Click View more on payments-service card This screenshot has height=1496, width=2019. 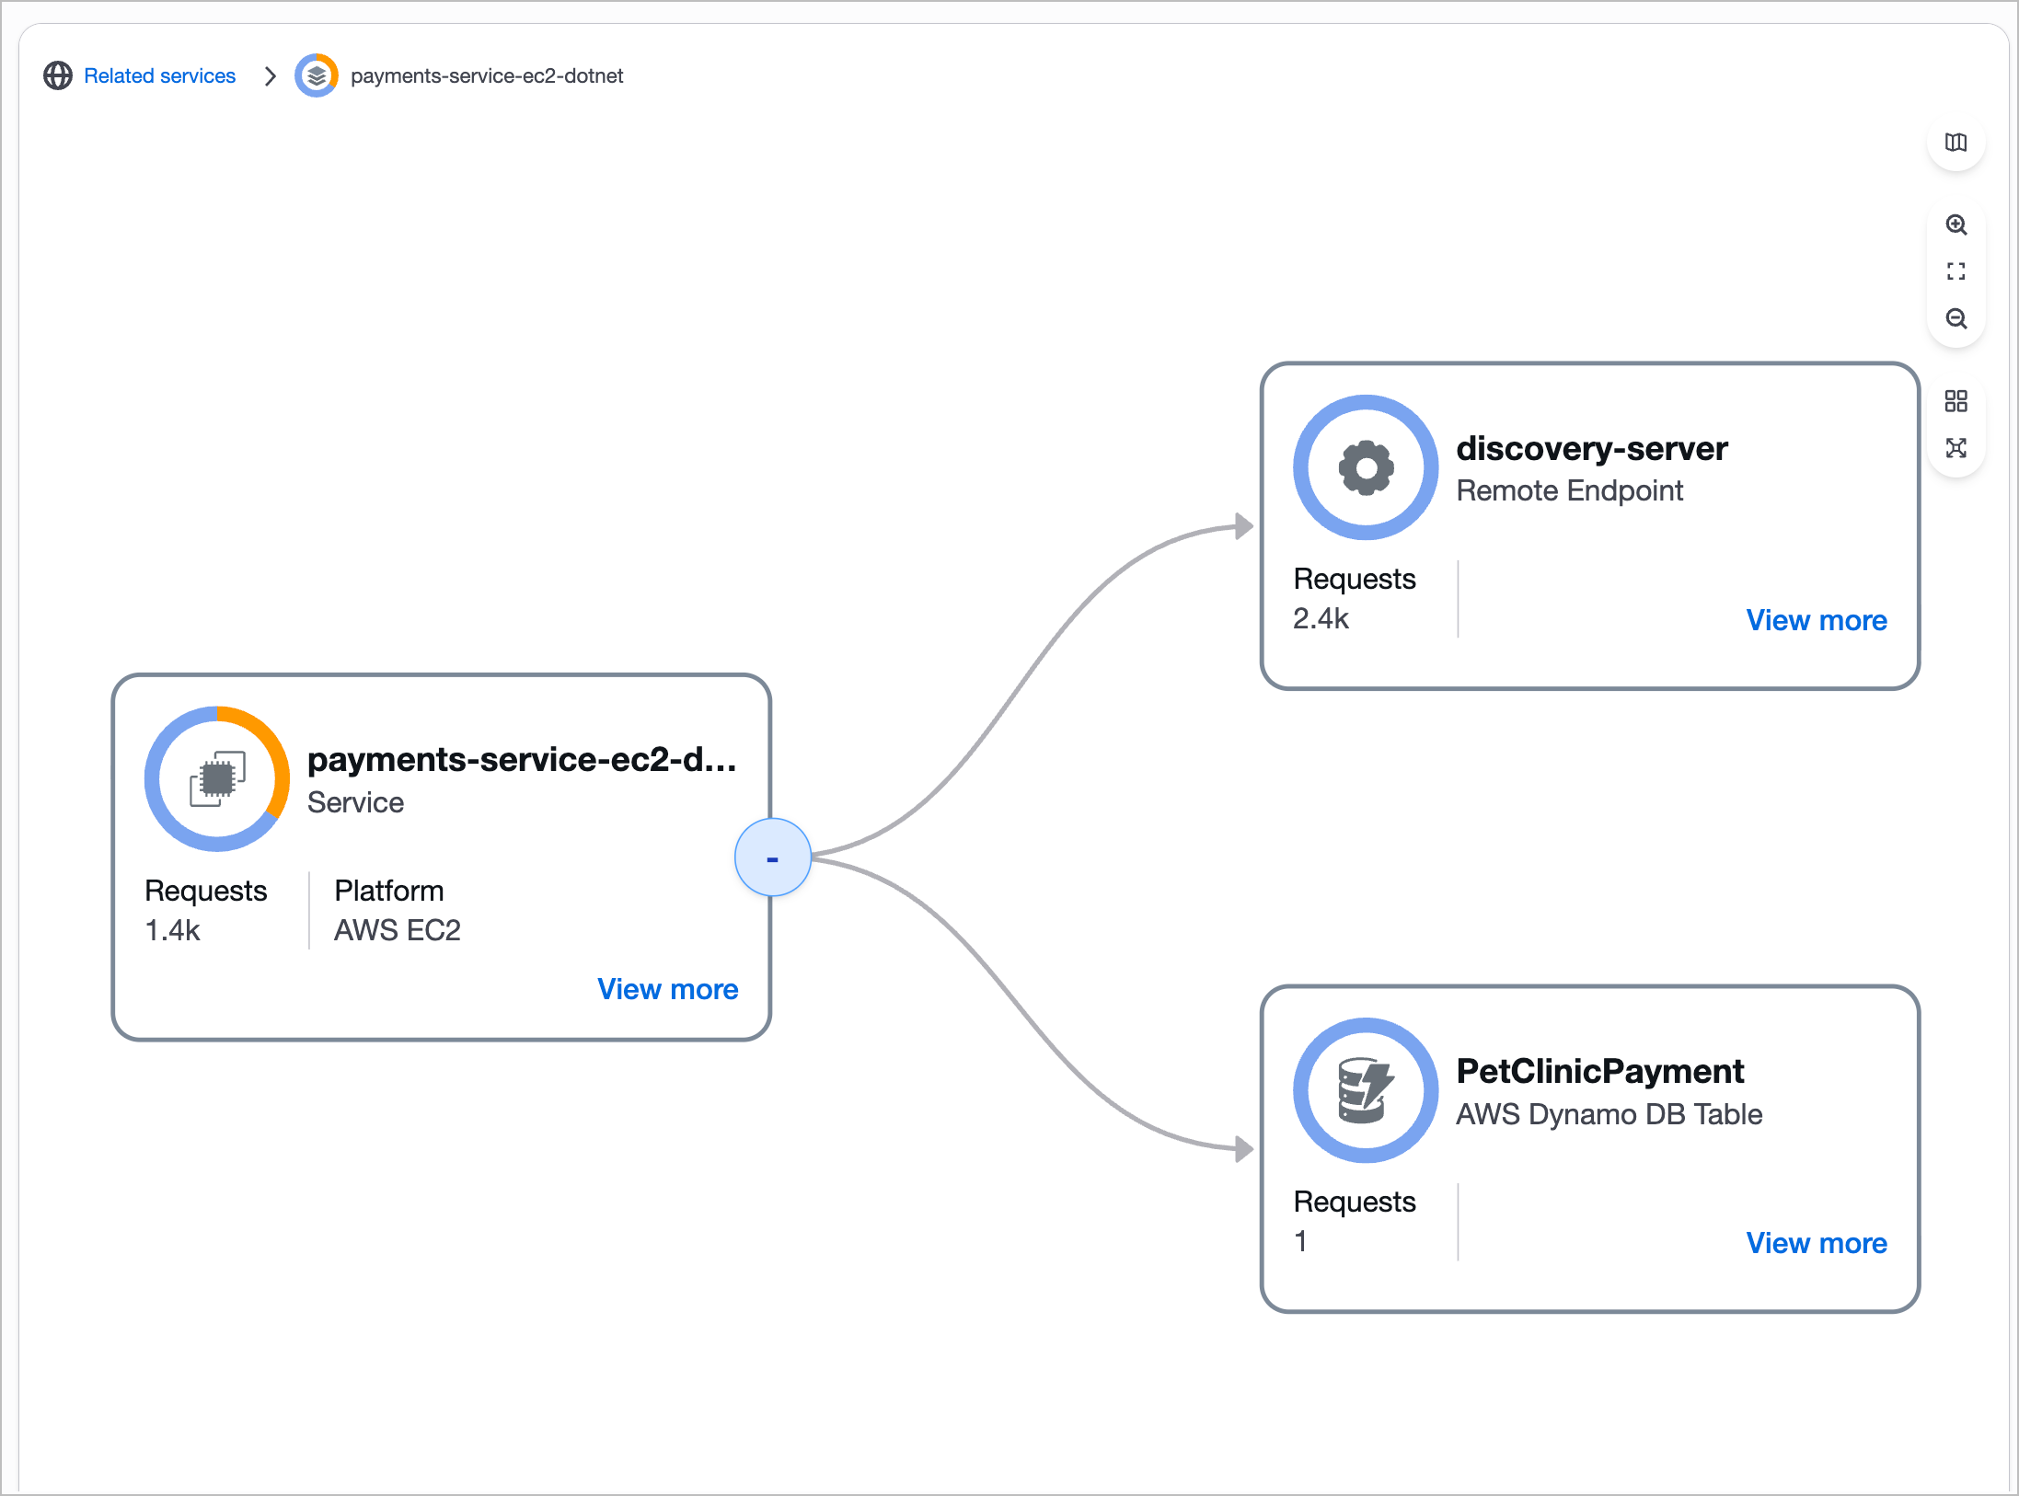point(667,989)
